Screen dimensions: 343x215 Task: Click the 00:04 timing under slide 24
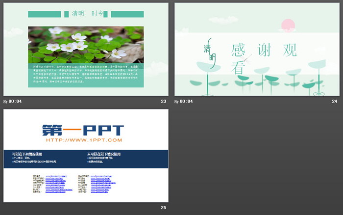click(x=186, y=101)
